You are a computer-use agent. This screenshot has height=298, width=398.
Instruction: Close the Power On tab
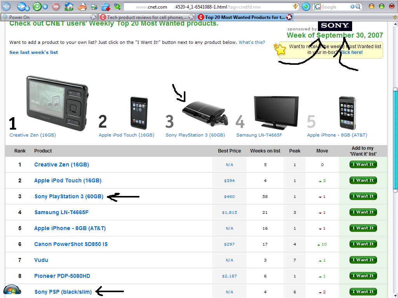[93, 17]
